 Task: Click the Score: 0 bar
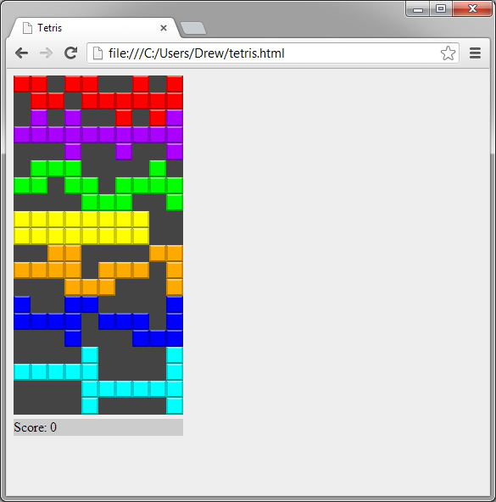point(98,427)
